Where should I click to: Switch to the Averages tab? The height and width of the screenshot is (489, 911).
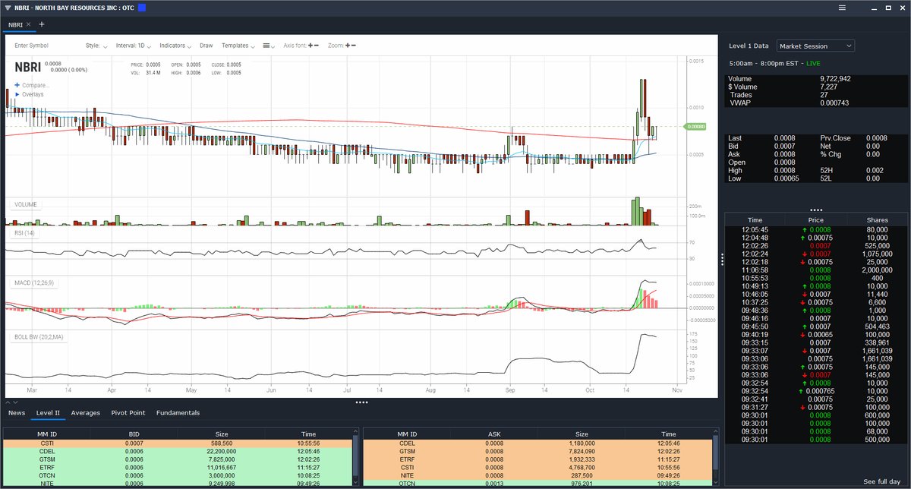click(x=85, y=413)
